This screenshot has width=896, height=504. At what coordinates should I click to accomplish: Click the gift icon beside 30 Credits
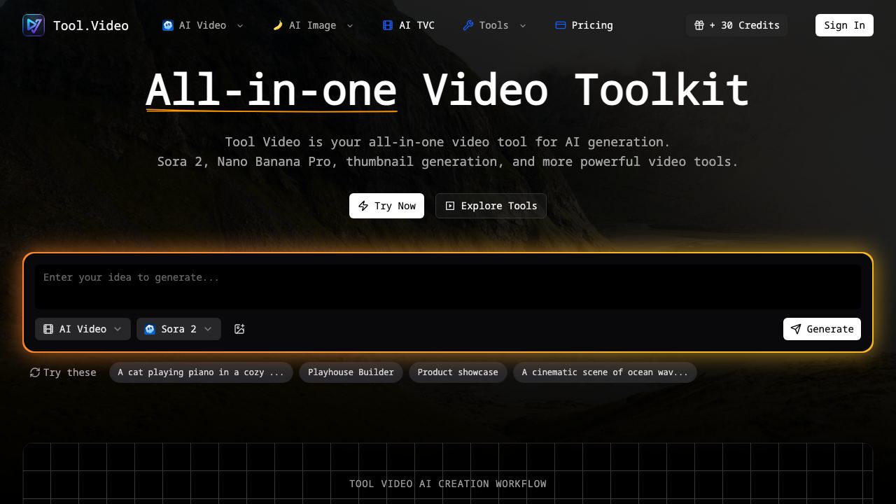click(699, 25)
